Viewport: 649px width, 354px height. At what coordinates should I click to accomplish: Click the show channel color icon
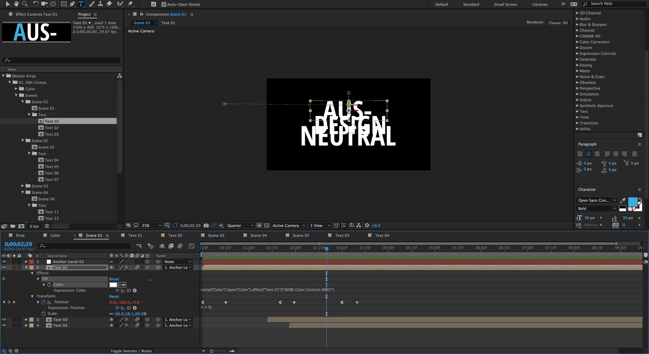221,225
